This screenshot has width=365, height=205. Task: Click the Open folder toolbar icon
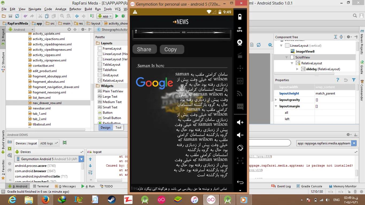click(x=4, y=16)
